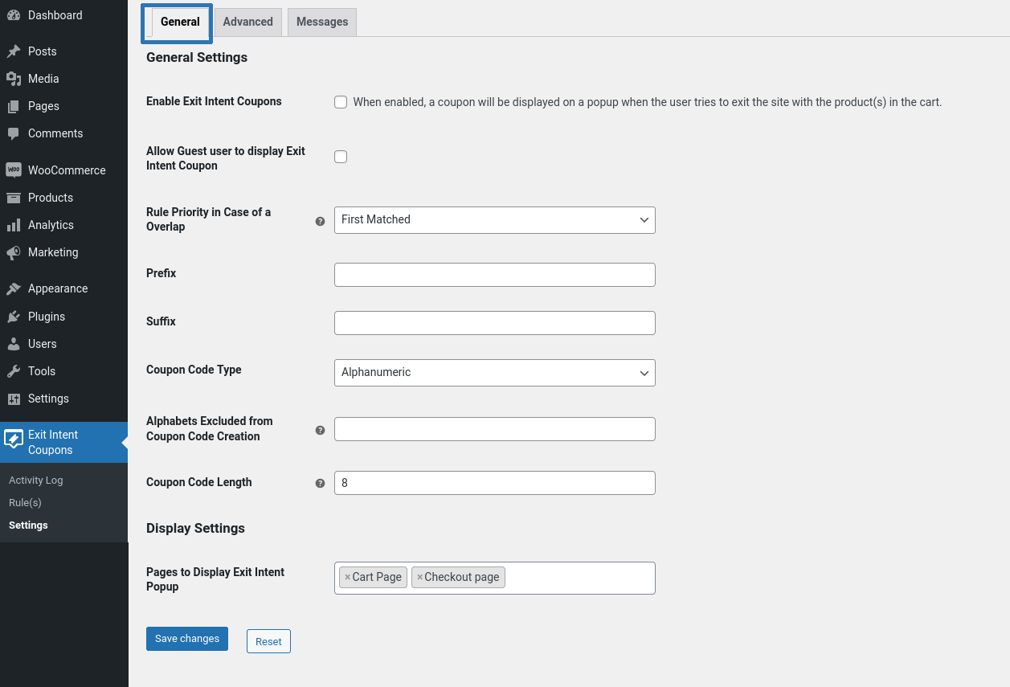Image resolution: width=1010 pixels, height=687 pixels.
Task: Open the Marketing section
Action: [51, 251]
